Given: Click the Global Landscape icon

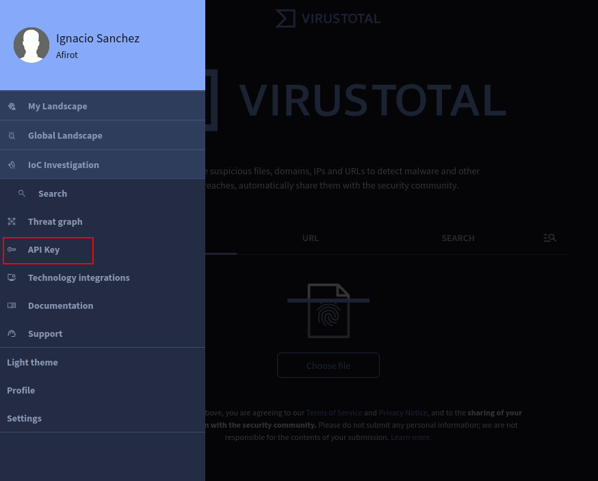Looking at the screenshot, I should click(12, 135).
